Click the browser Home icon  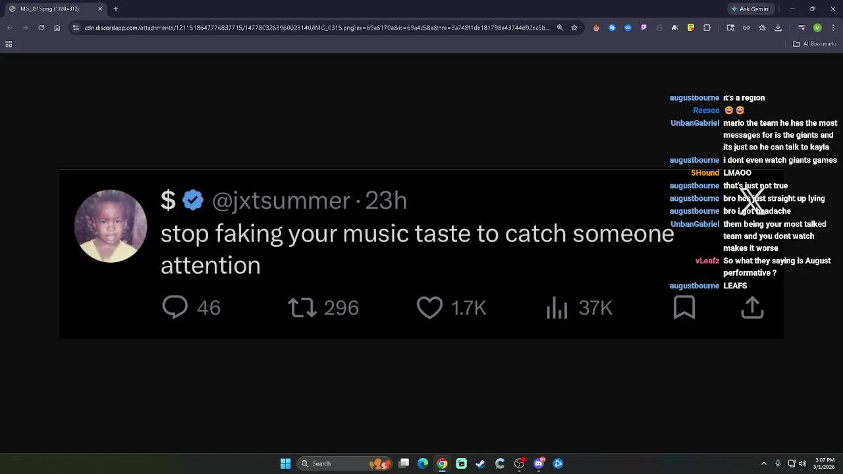(x=57, y=28)
